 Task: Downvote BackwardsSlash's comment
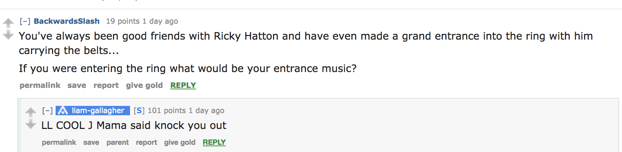click(x=8, y=35)
